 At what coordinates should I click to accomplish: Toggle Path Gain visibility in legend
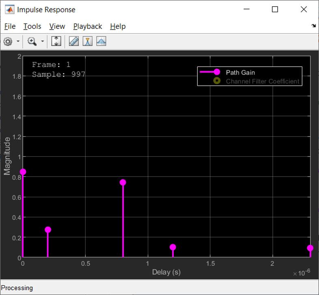coord(240,73)
